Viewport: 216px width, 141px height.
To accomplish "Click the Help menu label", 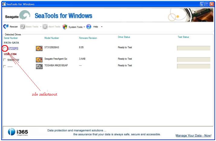I will [x=95, y=26].
